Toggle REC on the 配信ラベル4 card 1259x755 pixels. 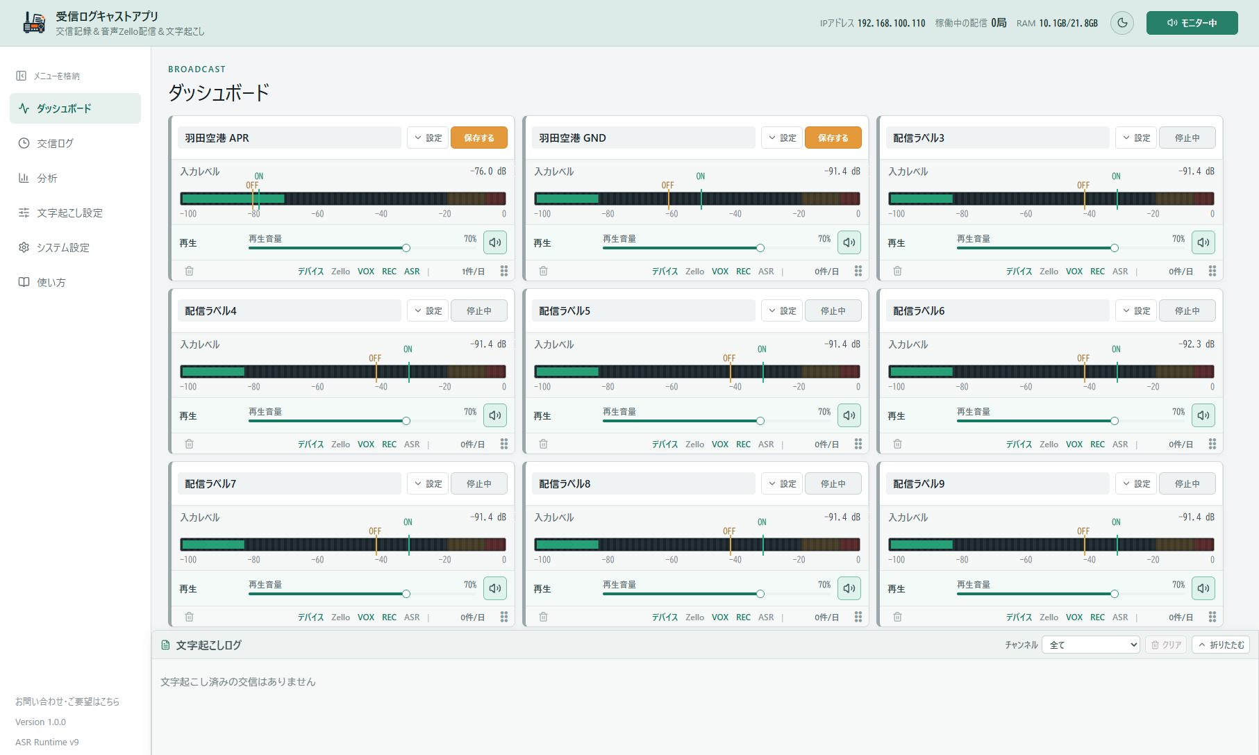tap(390, 445)
